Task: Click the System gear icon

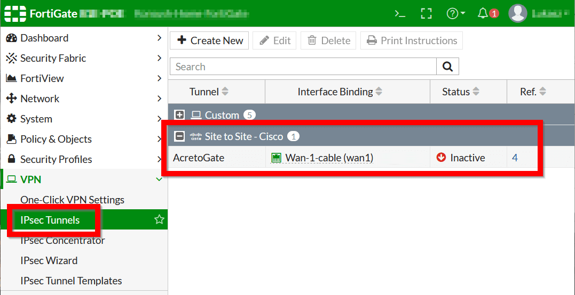Action: (12, 119)
